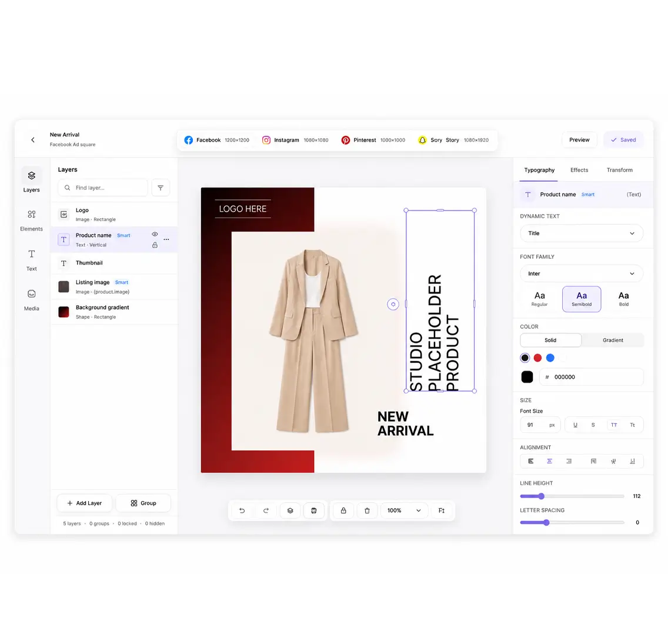Image resolution: width=668 pixels, height=621 pixels.
Task: Click the lock icon in bottom toolbar
Action: coord(343,510)
